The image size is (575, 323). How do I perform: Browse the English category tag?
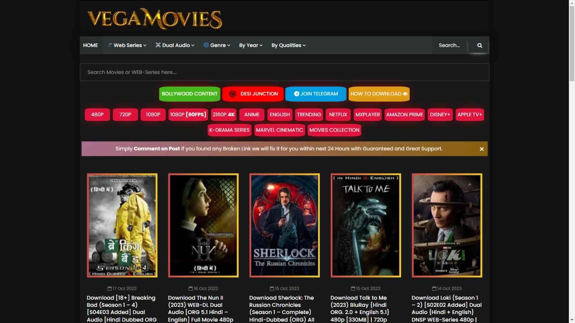(x=280, y=114)
